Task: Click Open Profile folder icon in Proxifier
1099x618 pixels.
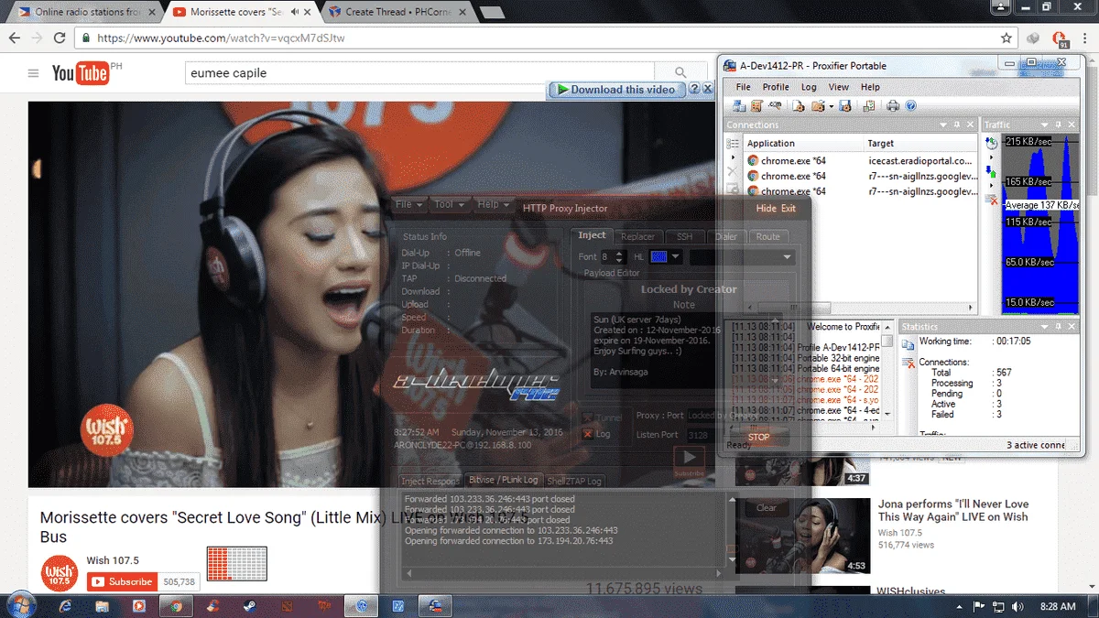Action: coord(818,106)
